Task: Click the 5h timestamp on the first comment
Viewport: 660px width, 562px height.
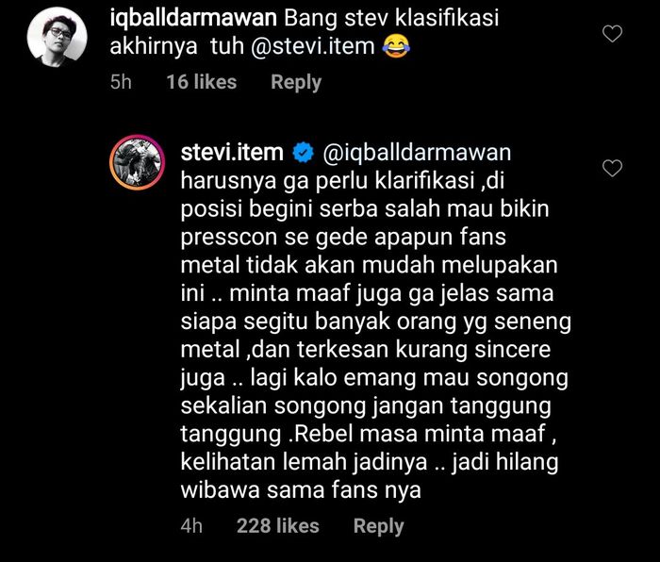Action: tap(121, 82)
